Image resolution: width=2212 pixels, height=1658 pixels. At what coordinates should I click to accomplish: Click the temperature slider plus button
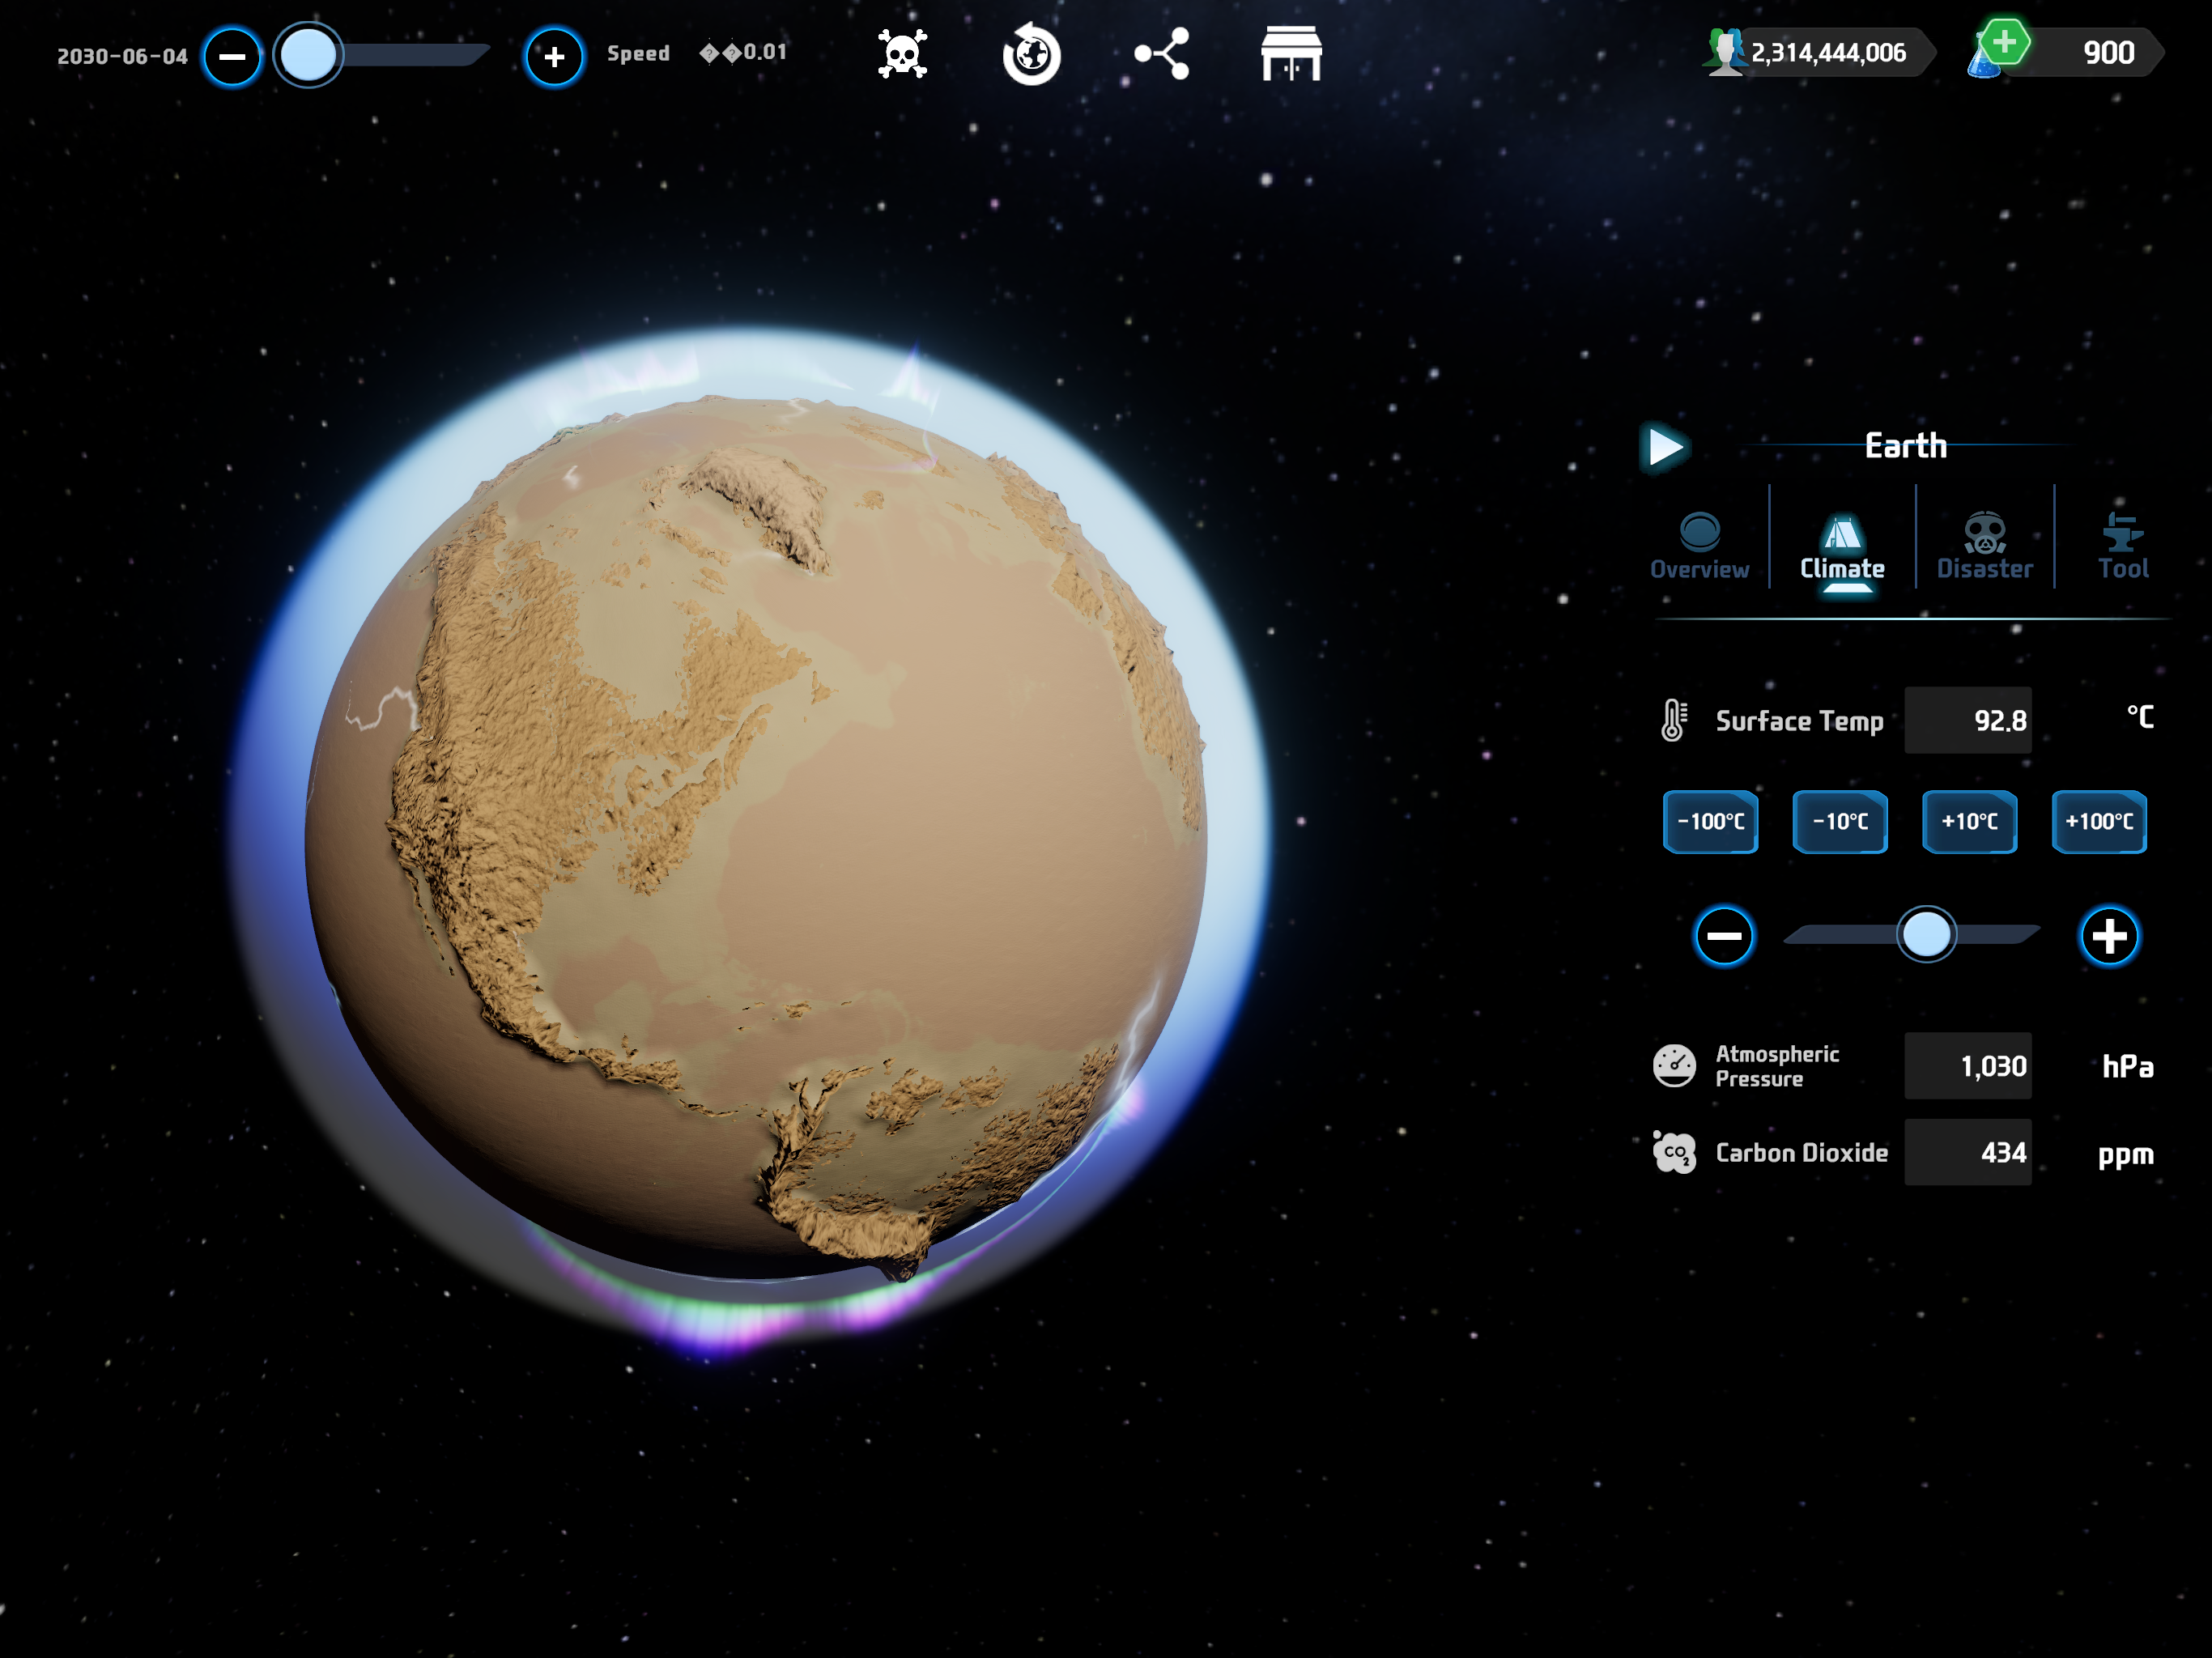click(2110, 937)
